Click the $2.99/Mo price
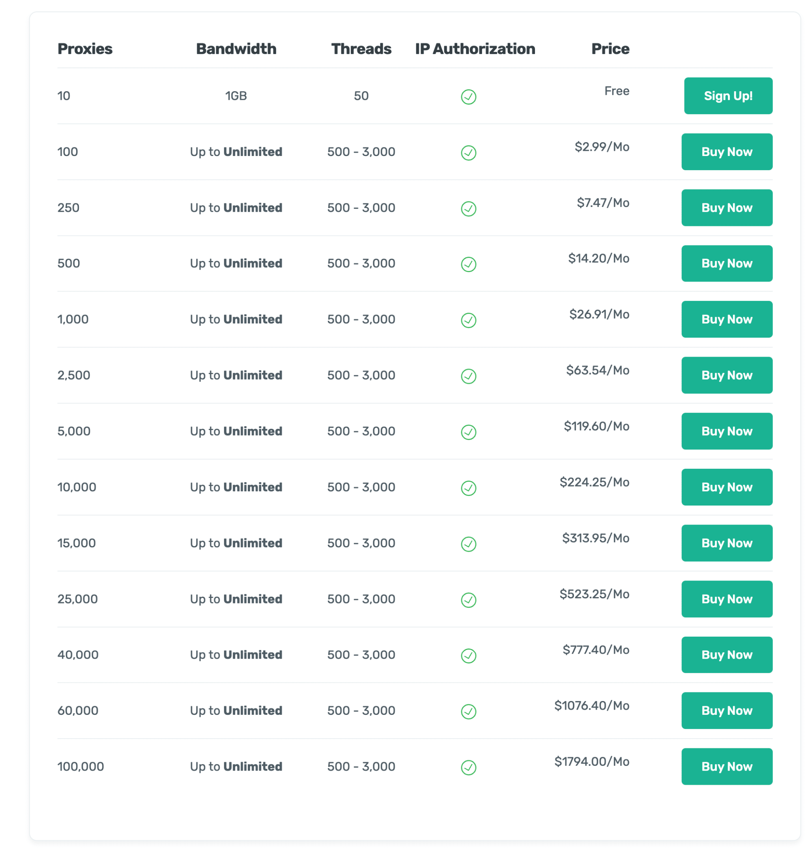Viewport: 808px width, 857px height. (602, 147)
